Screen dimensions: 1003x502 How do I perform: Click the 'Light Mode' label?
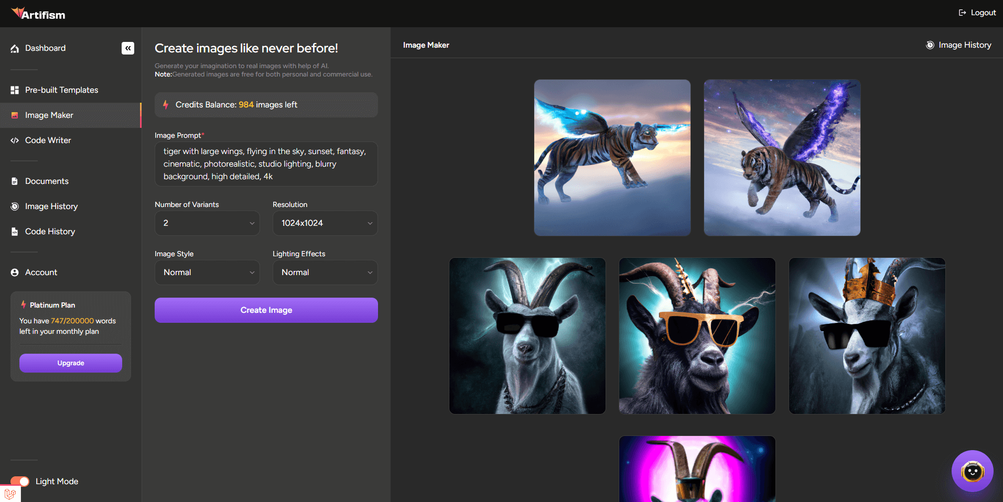pyautogui.click(x=57, y=482)
